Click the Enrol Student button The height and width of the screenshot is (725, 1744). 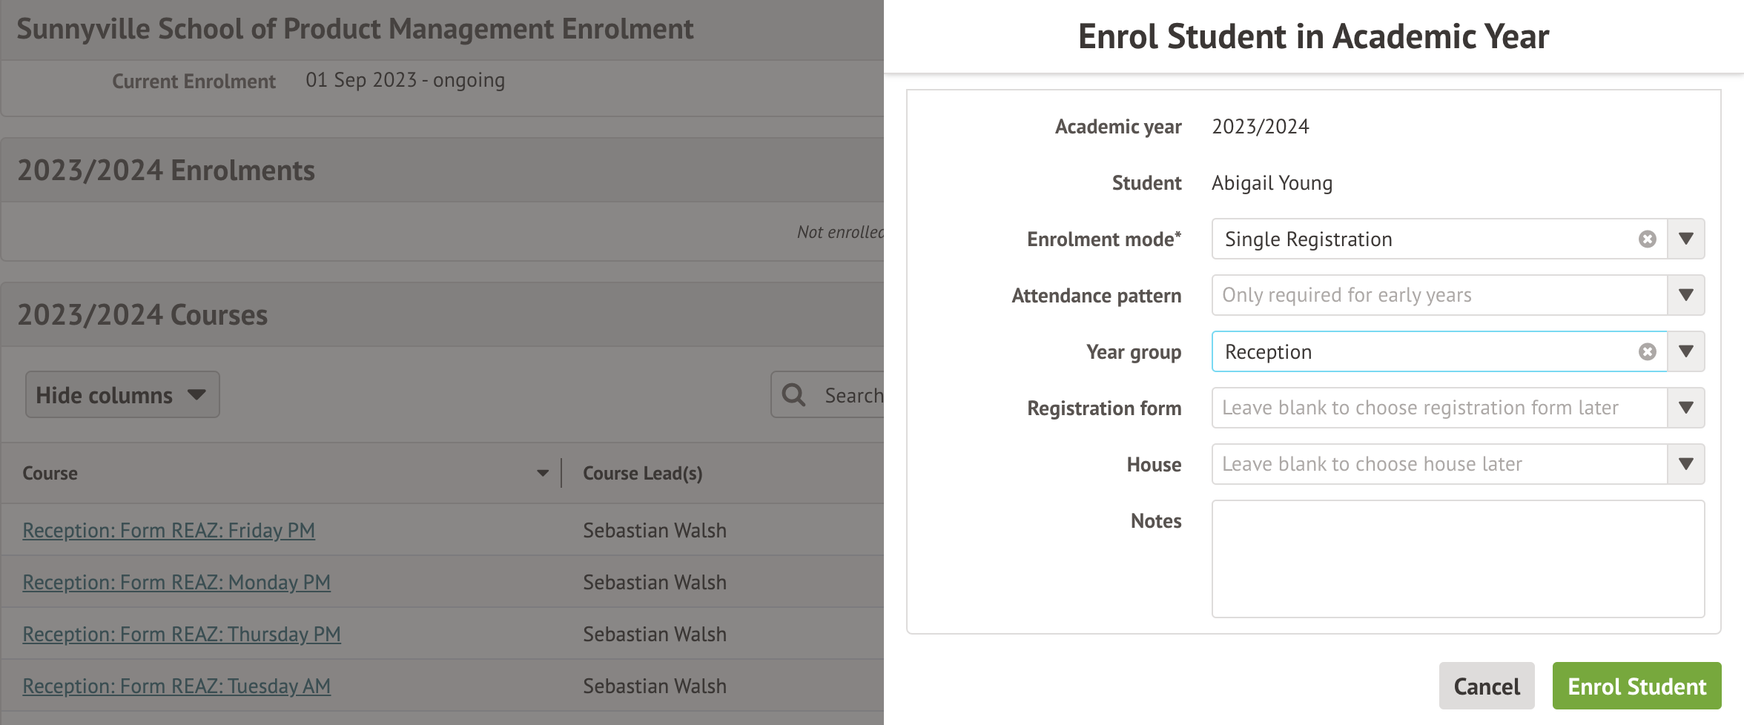1636,686
